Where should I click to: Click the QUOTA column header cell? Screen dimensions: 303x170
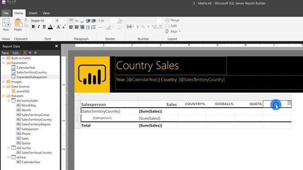(x=249, y=104)
